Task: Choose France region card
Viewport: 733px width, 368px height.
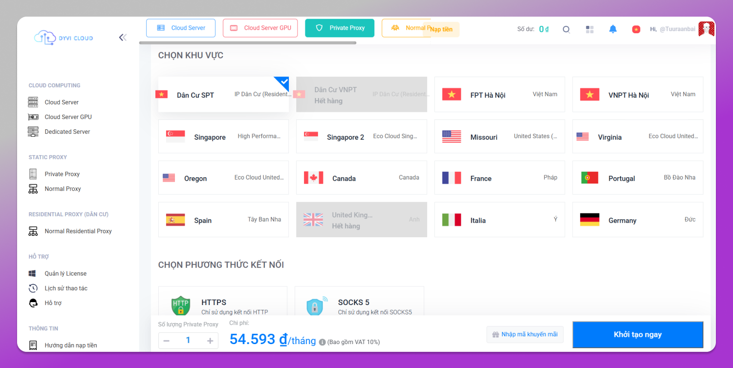Action: click(x=499, y=178)
